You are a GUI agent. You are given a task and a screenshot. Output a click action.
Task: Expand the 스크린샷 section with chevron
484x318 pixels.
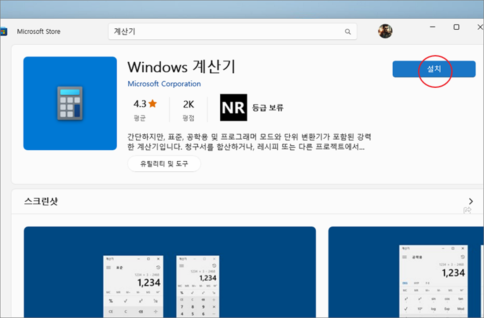[471, 201]
